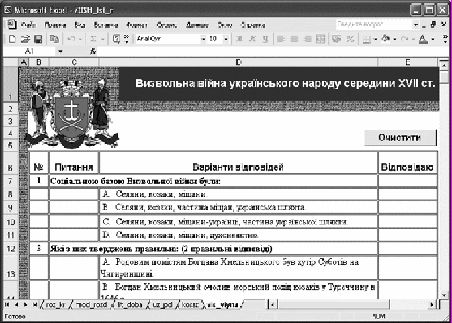Image resolution: width=452 pixels, height=323 pixels.
Task: Click the Excel workbook icon beside Файл
Action: pyautogui.click(x=11, y=24)
